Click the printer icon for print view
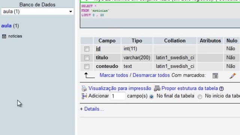 (x=84, y=88)
